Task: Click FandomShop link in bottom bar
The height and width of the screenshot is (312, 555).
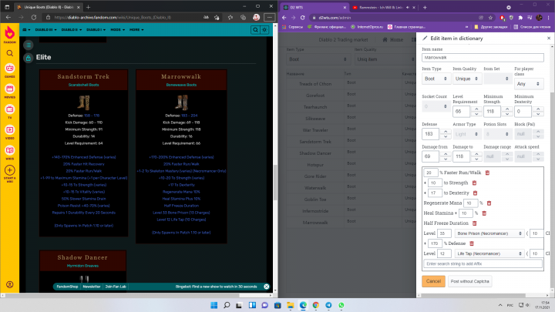Action: [x=67, y=287]
